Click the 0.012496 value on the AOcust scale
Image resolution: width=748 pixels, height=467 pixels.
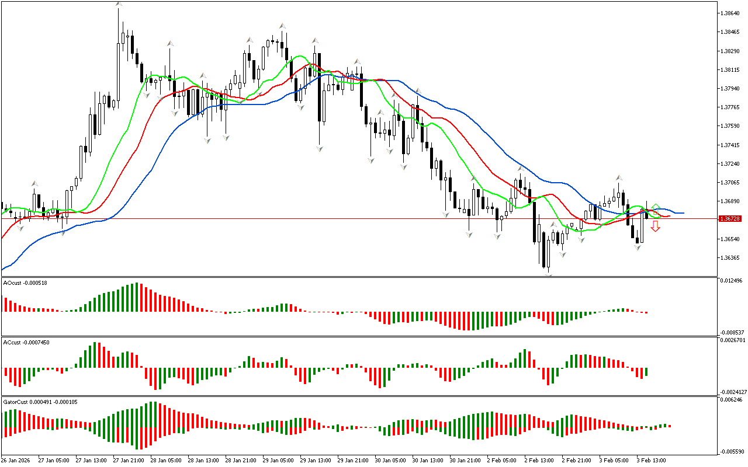(732, 281)
